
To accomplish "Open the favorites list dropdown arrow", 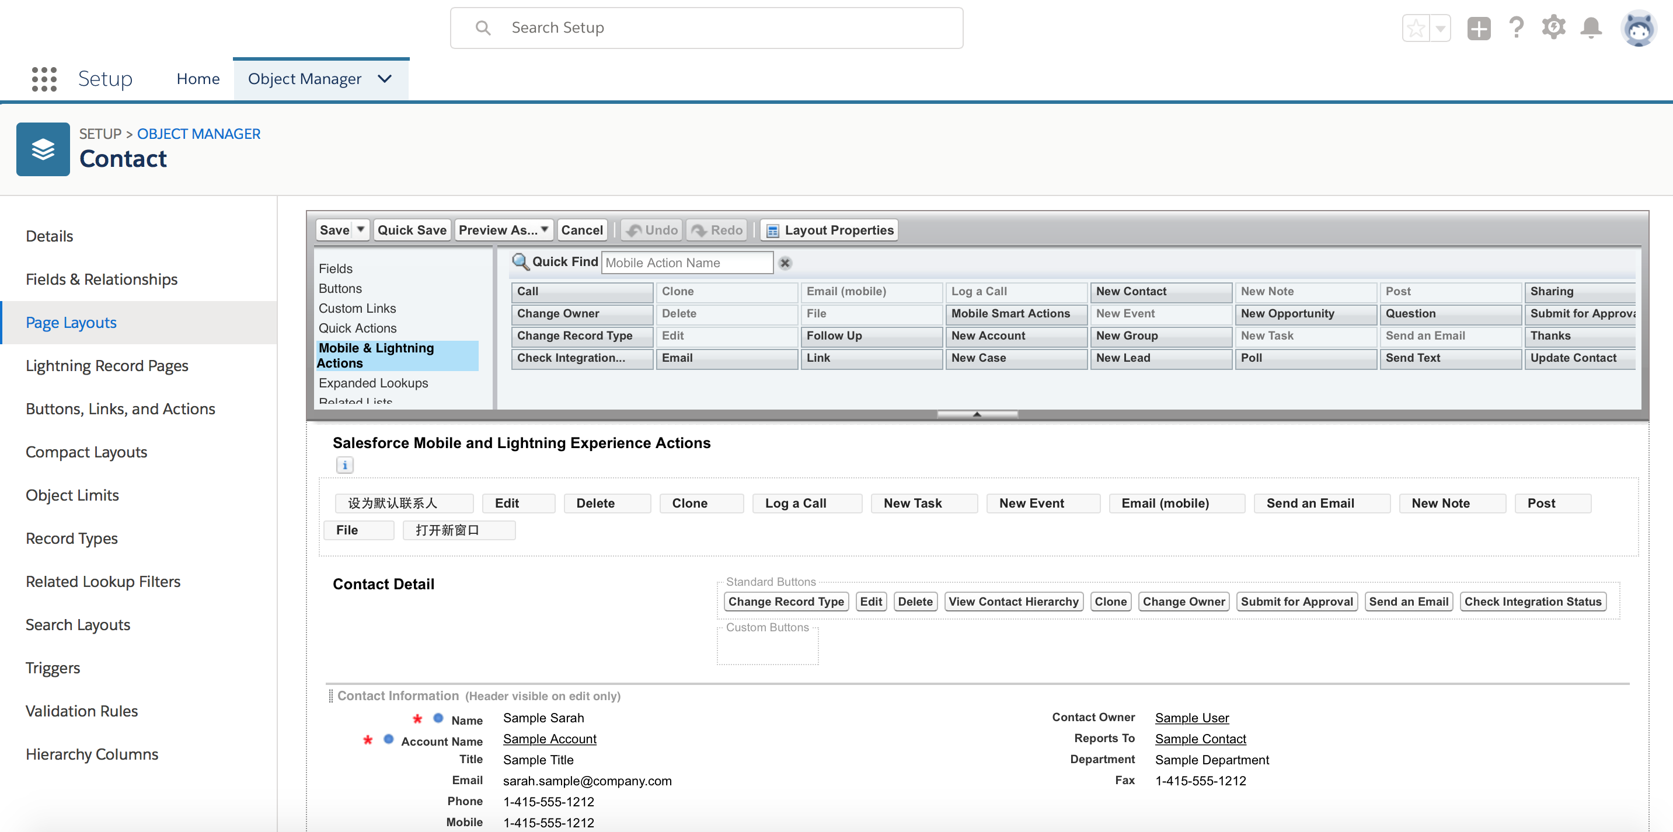I will (1441, 29).
